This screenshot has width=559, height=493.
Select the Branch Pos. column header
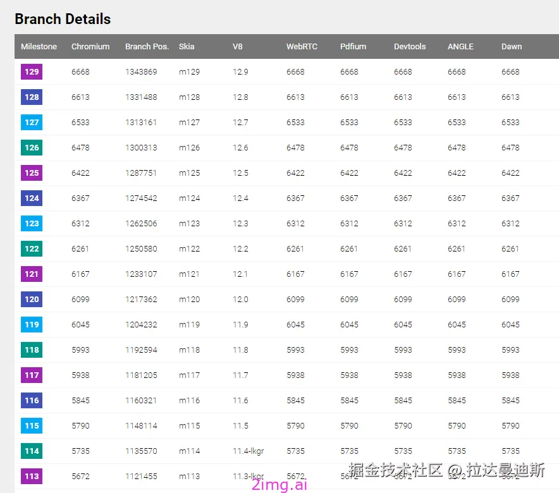pyautogui.click(x=147, y=47)
